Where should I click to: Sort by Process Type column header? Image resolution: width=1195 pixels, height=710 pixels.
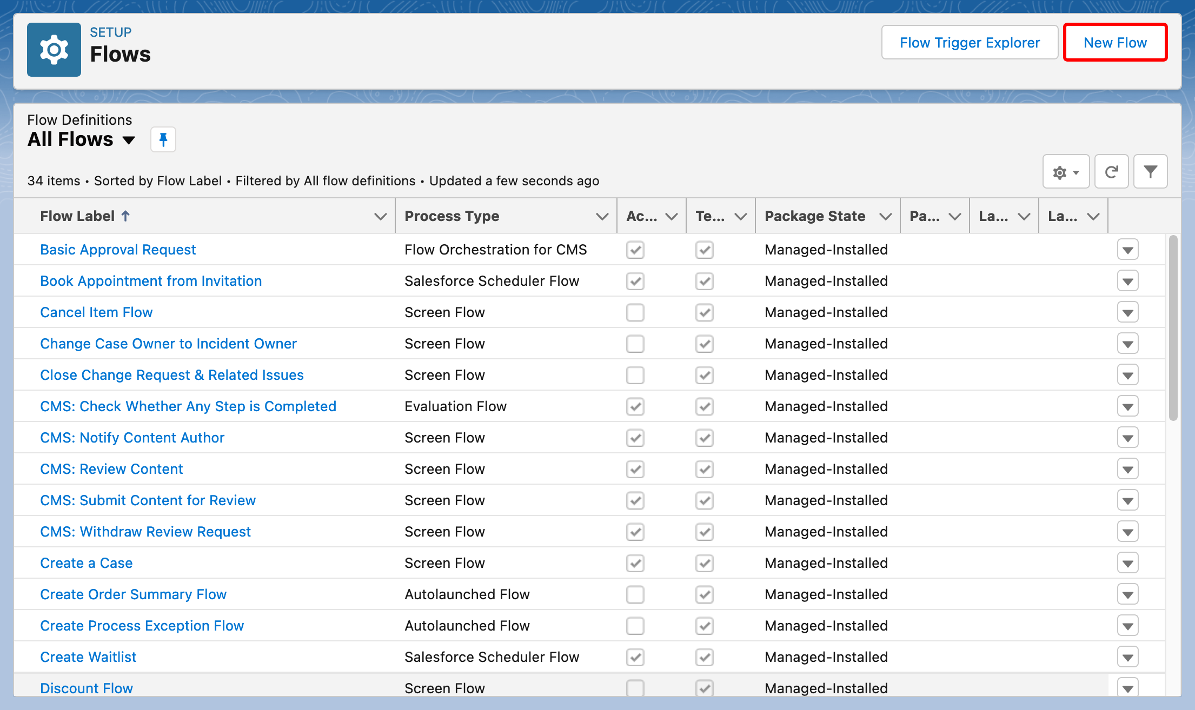pyautogui.click(x=452, y=217)
